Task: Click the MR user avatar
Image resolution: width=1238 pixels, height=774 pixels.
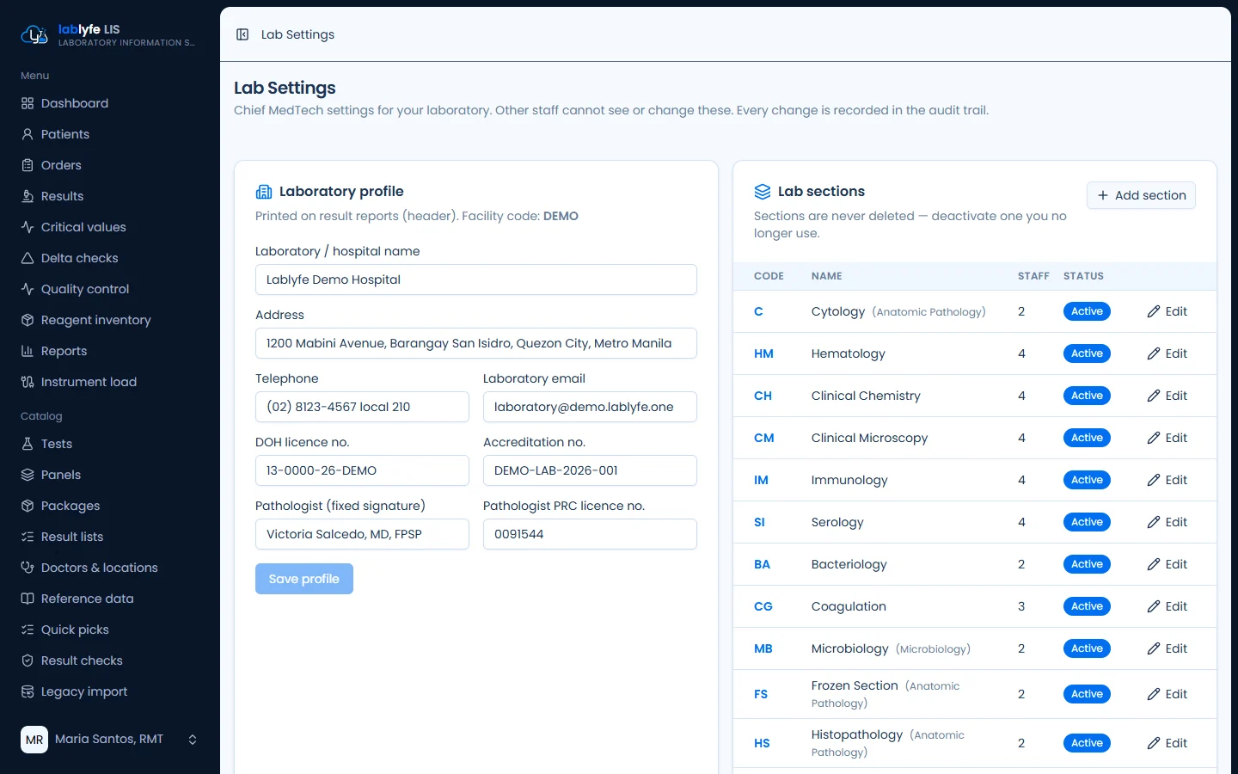Action: point(34,740)
